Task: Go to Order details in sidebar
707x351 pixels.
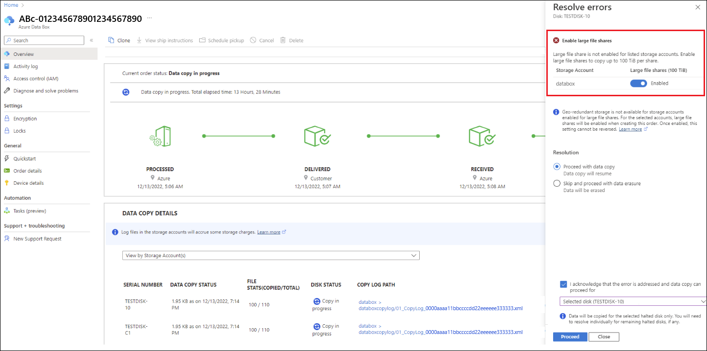Action: [27, 171]
